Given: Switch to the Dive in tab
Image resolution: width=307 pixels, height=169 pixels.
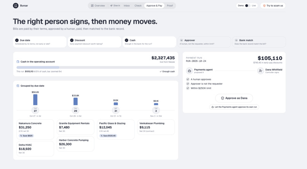Looking at the screenshot, I should (x=115, y=6).
